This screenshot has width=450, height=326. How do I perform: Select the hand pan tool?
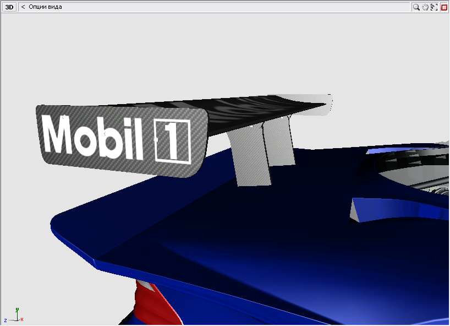point(425,7)
